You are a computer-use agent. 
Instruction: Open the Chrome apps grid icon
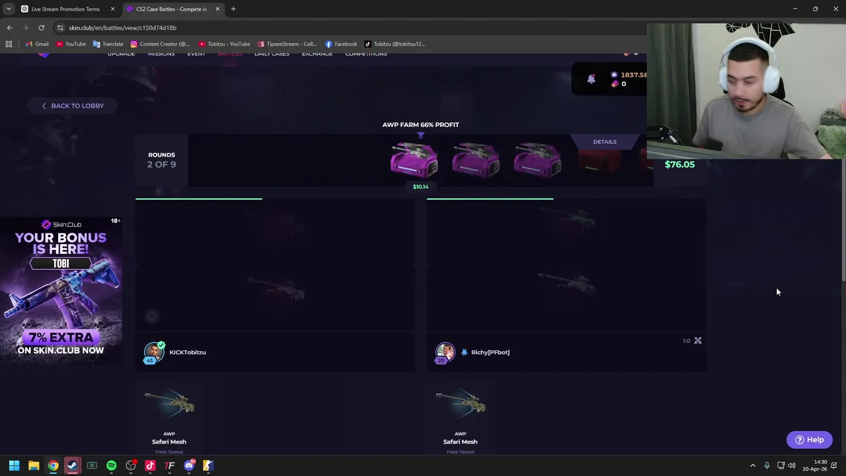click(x=9, y=44)
